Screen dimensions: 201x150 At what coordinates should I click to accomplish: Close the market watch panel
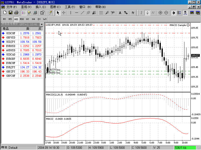(x=42, y=24)
